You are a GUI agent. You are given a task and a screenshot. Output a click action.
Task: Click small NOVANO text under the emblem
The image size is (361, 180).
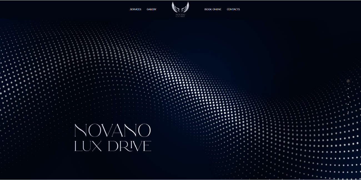180,14
